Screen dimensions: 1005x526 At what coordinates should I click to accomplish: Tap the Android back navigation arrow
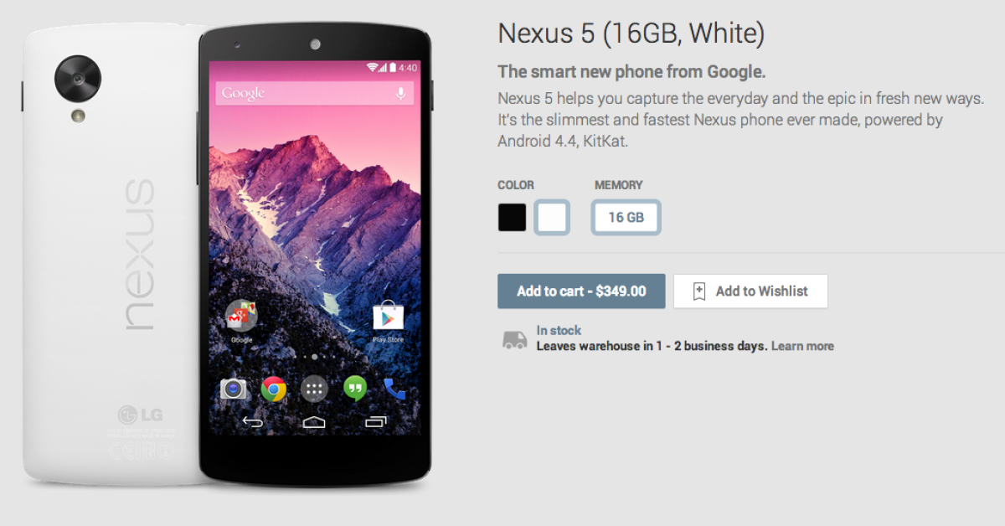(252, 421)
